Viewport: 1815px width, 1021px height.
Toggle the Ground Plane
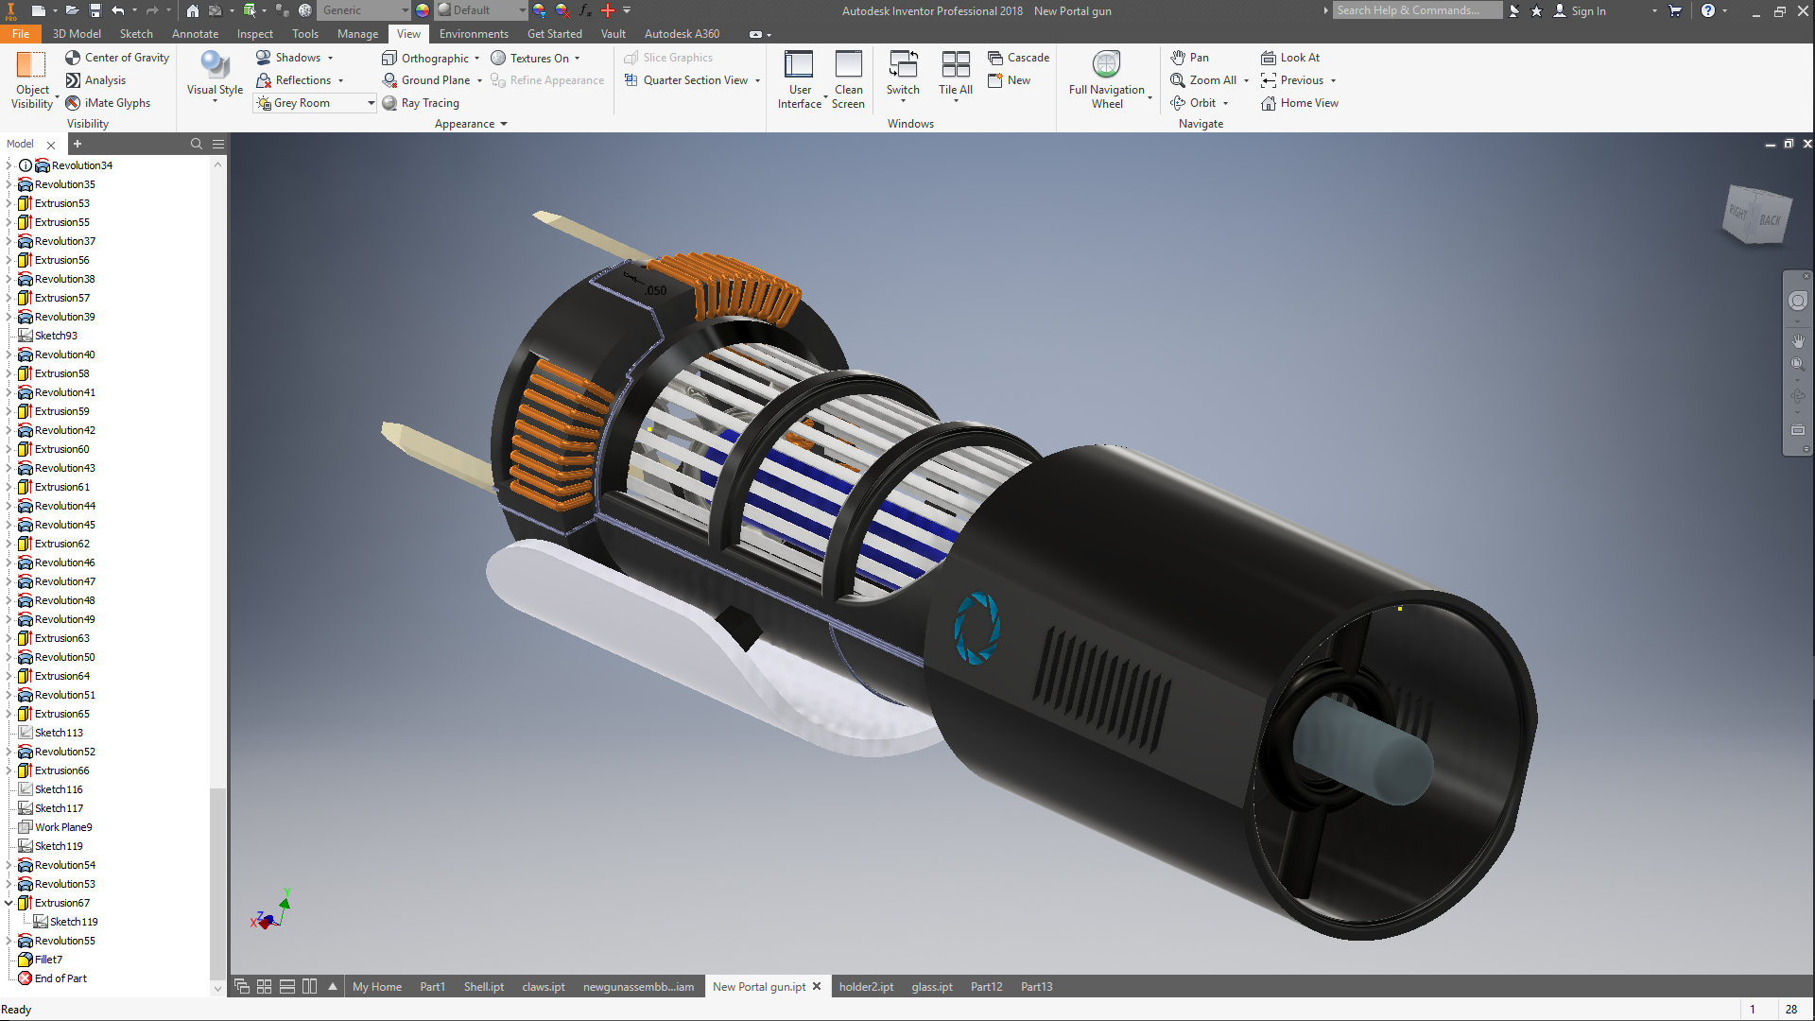point(426,80)
